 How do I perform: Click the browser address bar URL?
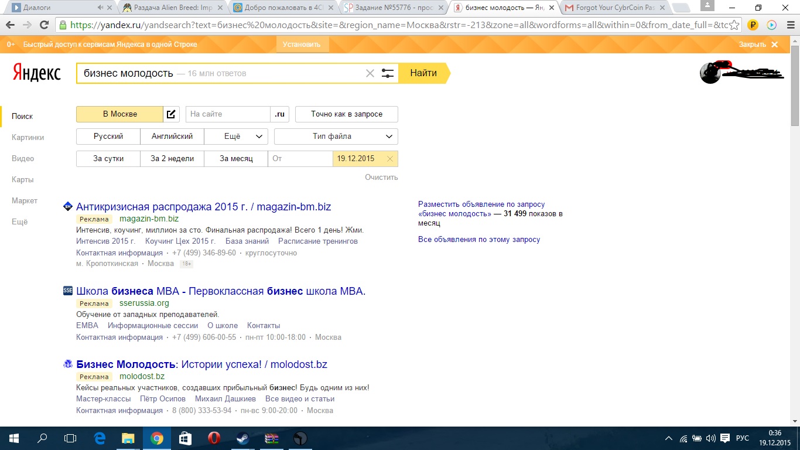398,25
